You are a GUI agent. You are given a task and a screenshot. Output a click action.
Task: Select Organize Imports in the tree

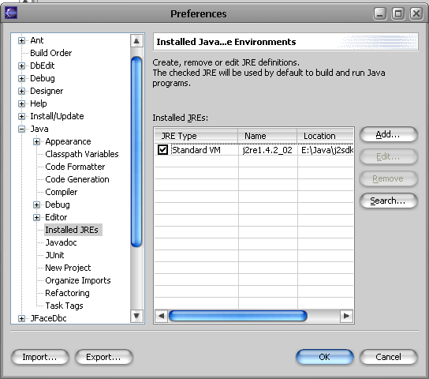click(78, 280)
